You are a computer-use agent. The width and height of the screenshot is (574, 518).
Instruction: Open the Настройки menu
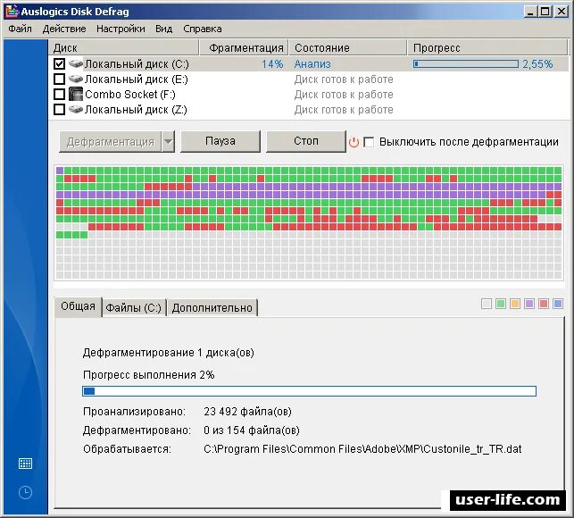point(121,29)
